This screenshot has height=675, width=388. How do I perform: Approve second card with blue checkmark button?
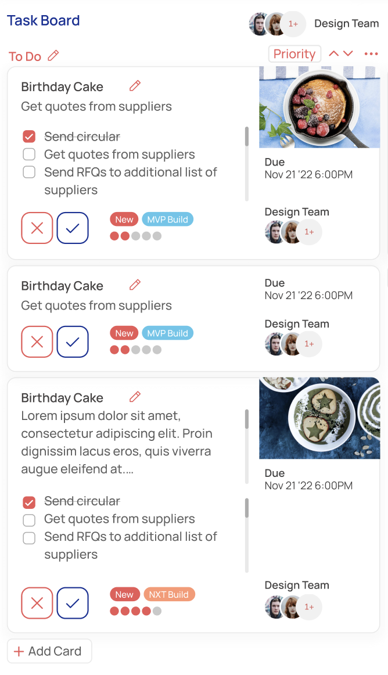(x=73, y=342)
